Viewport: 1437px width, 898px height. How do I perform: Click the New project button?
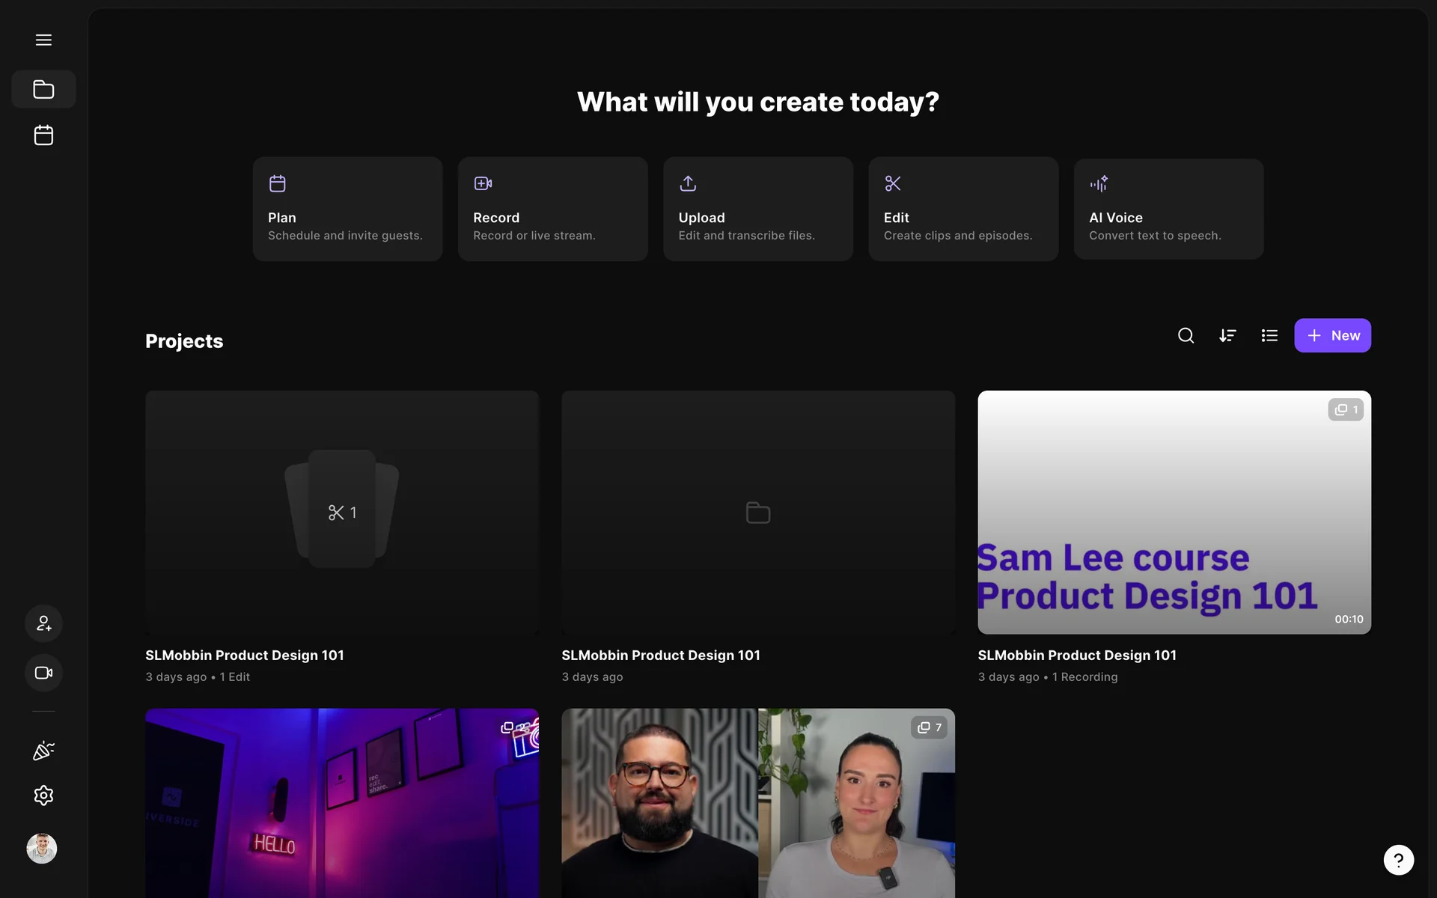(x=1332, y=336)
